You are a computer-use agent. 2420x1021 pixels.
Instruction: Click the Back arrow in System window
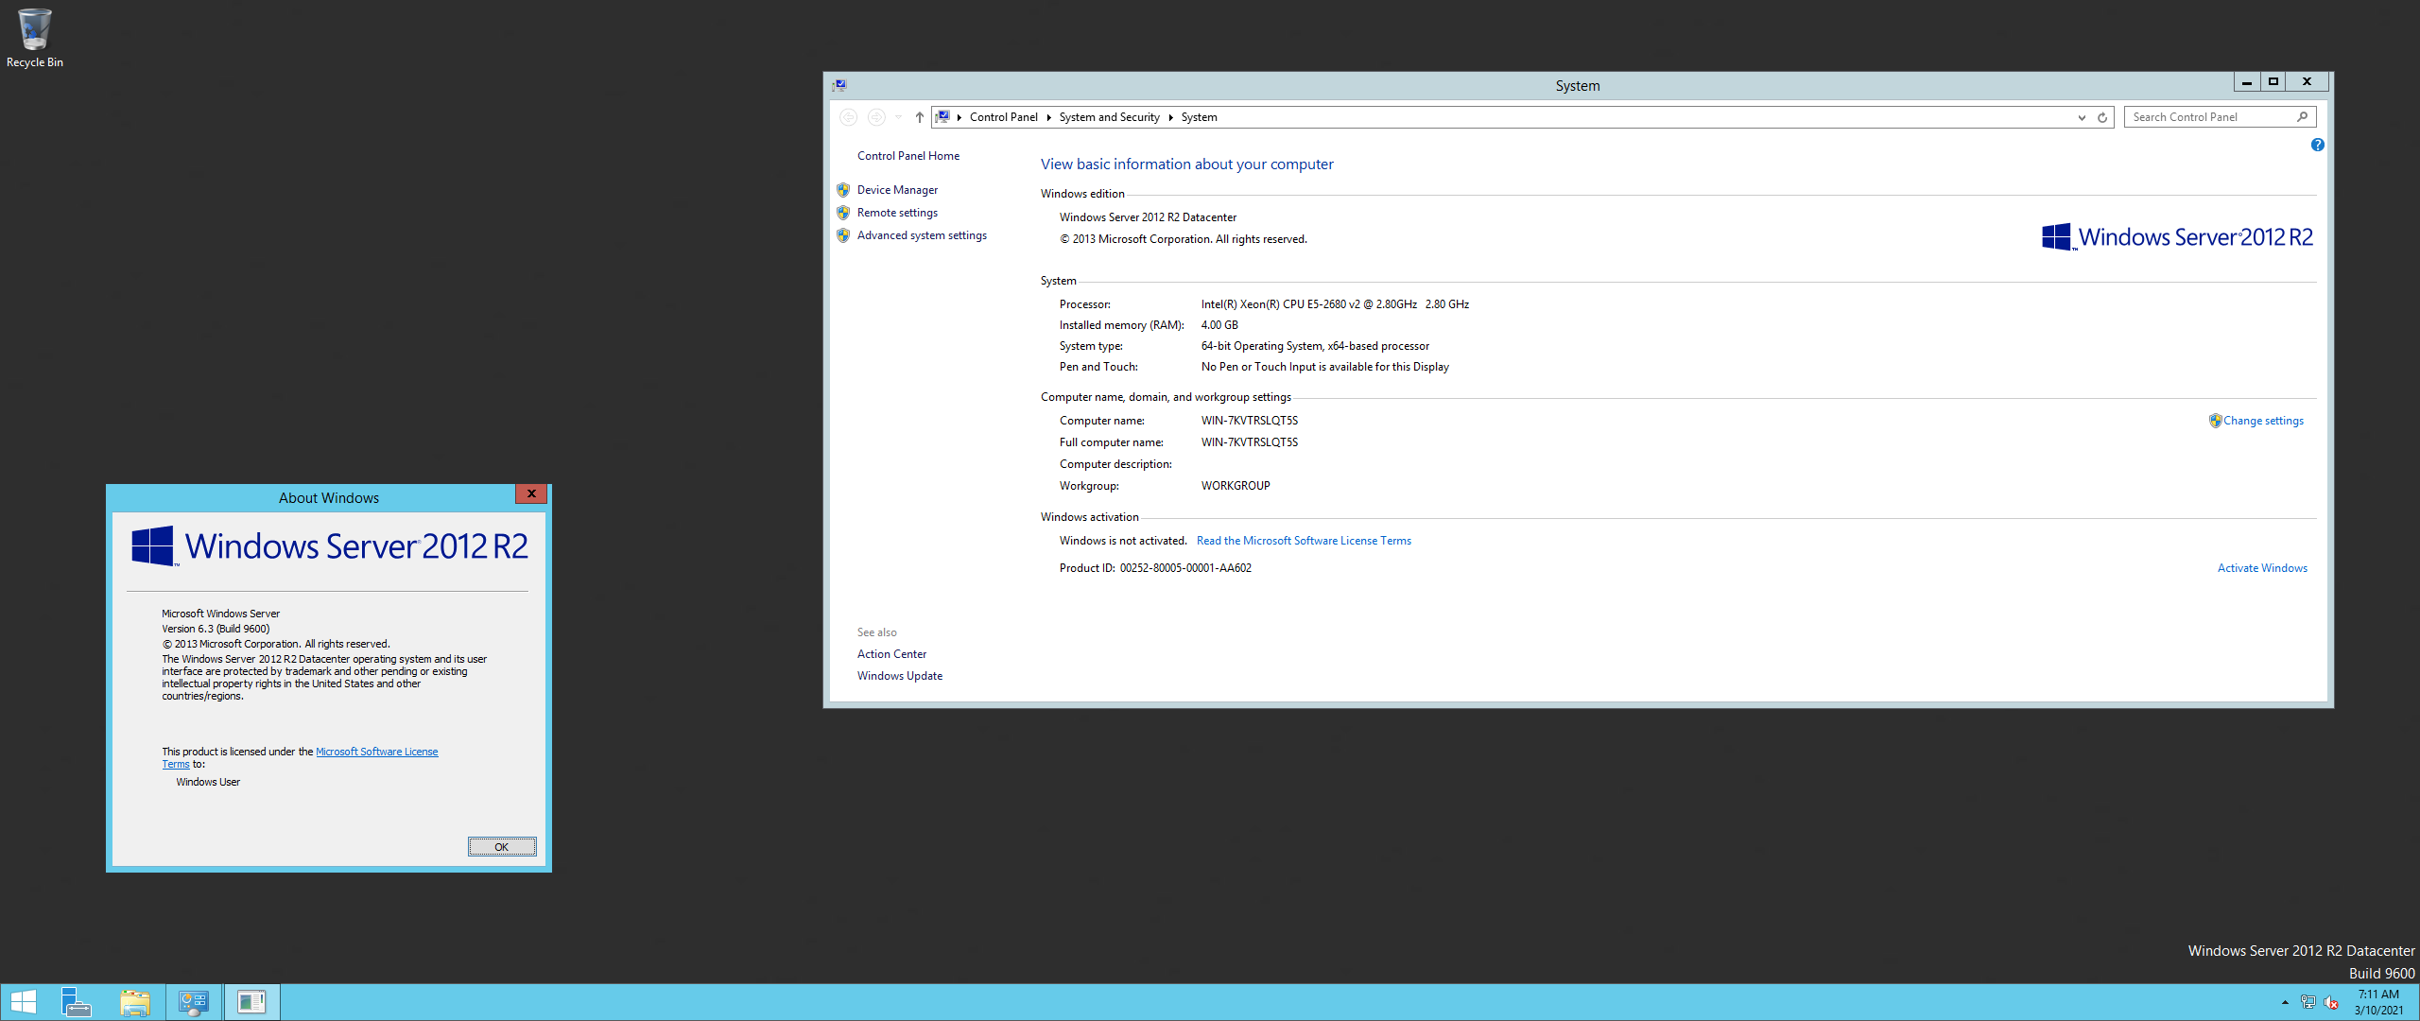point(848,117)
